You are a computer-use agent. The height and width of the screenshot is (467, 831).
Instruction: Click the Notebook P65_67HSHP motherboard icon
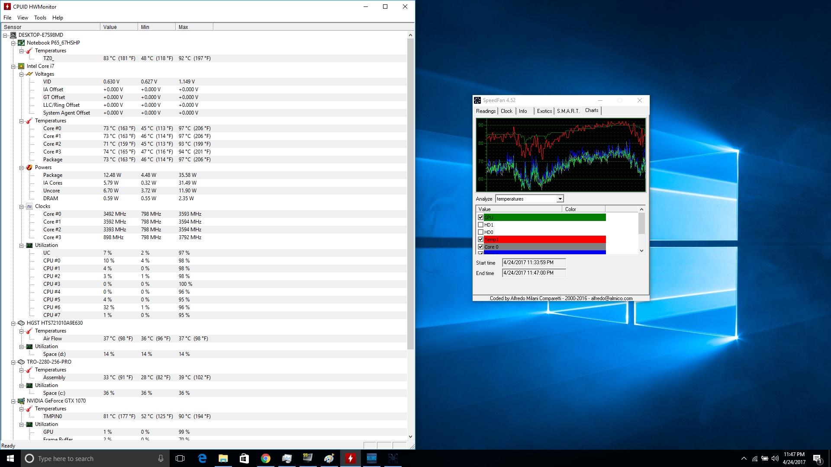21,43
